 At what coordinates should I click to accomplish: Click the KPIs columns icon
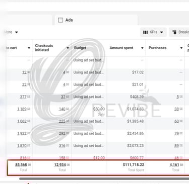[x=145, y=32]
